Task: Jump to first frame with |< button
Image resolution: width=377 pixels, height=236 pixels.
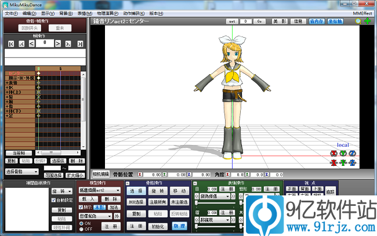Action: pyautogui.click(x=11, y=43)
